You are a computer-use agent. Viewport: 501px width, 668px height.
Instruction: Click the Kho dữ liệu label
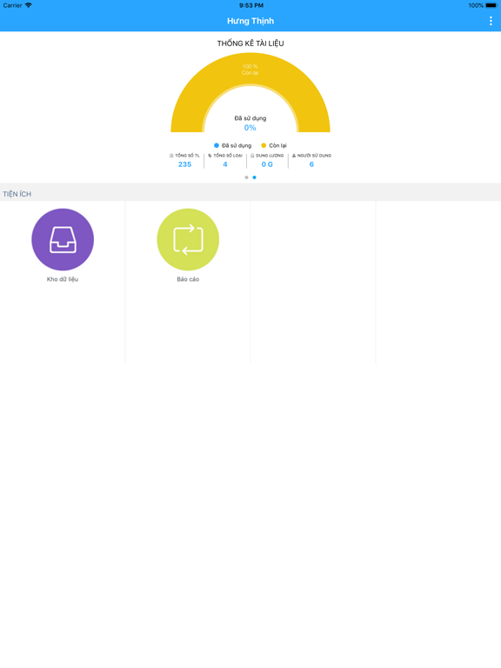coord(63,279)
